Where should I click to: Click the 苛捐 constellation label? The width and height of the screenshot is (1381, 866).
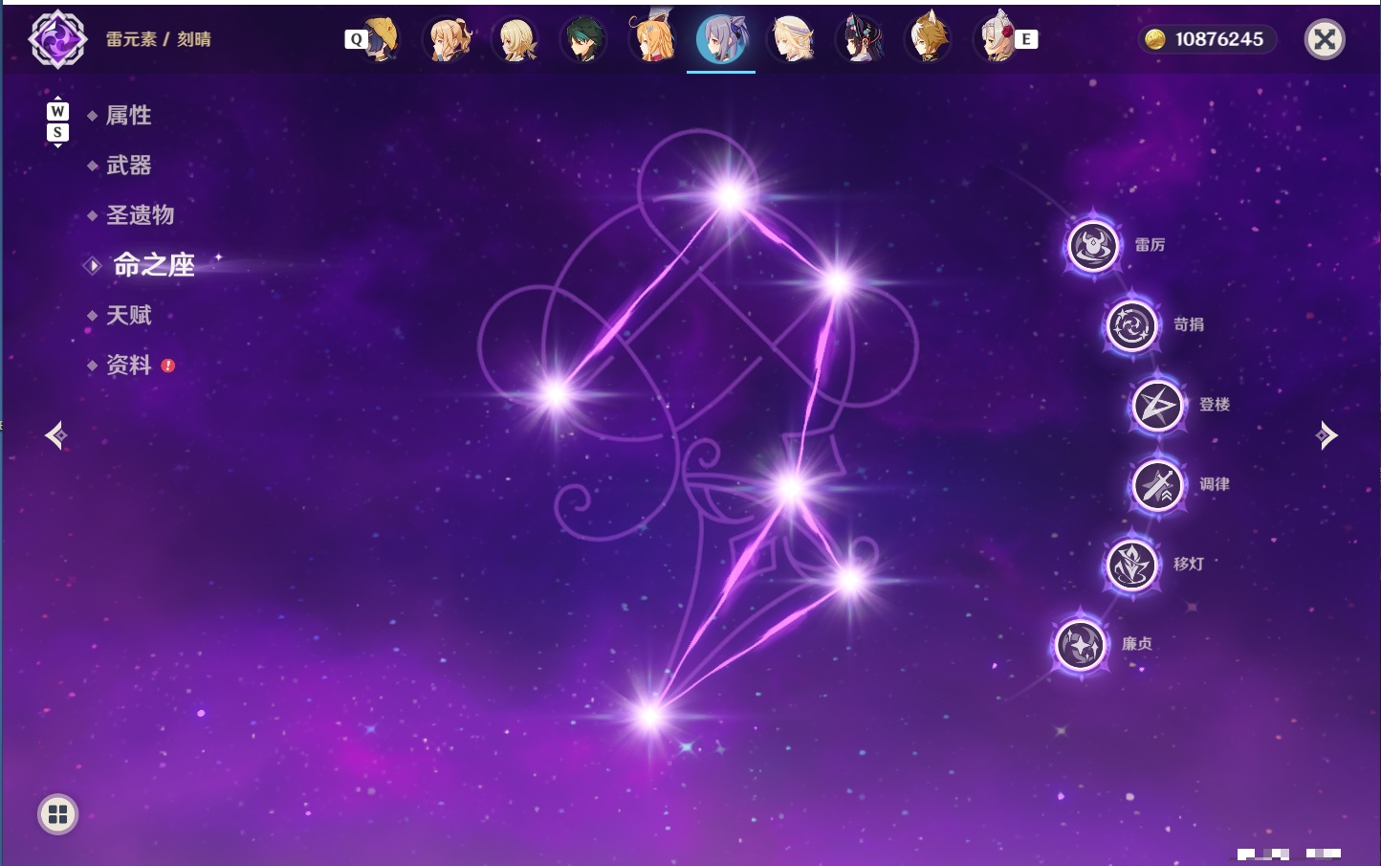1189,324
